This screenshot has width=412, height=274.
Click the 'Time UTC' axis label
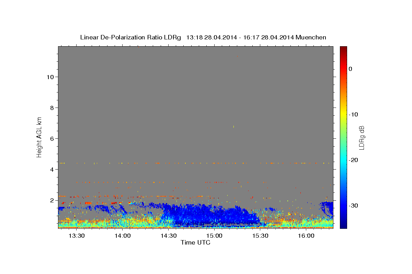195,242
